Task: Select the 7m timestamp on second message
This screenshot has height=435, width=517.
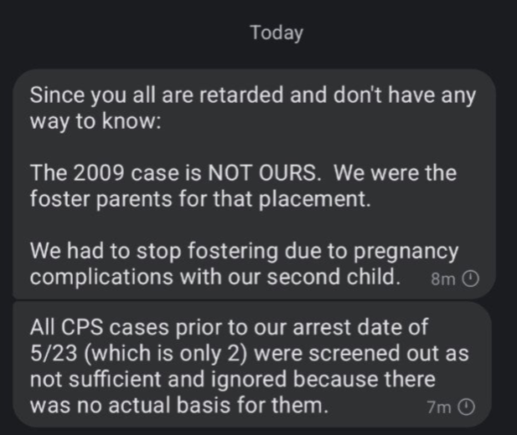Action: [439, 407]
